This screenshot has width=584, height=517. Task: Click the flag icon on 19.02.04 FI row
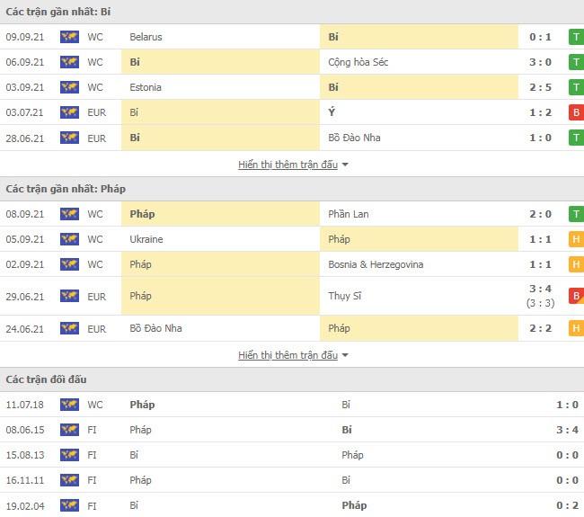click(69, 505)
